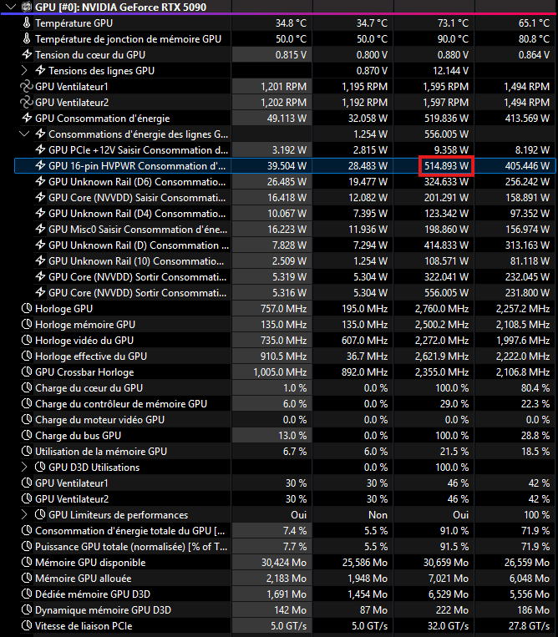
Task: Click the 34.8 °C current temperature value
Action: pos(291,23)
